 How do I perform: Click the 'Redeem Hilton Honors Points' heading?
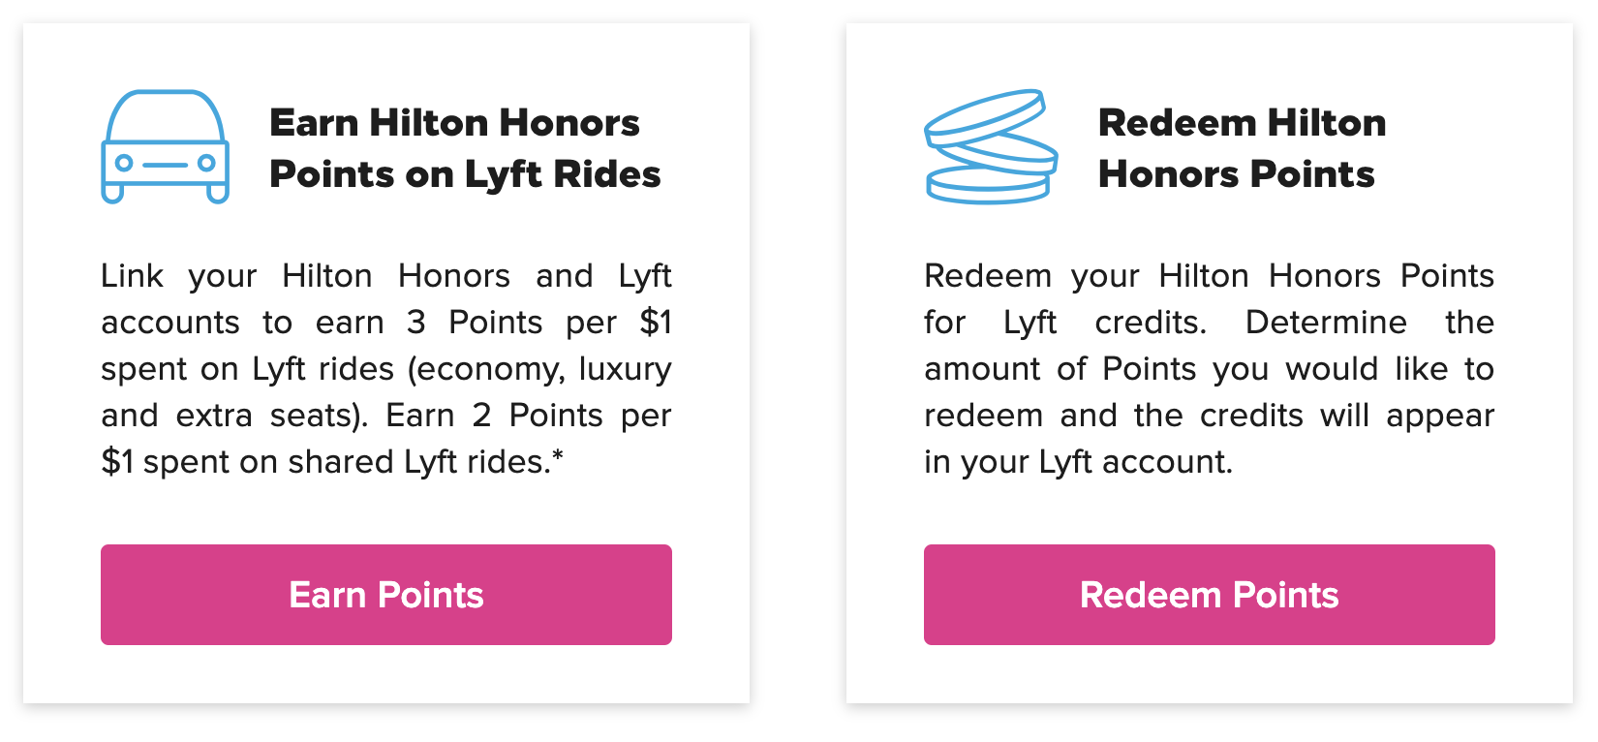coord(1243,148)
